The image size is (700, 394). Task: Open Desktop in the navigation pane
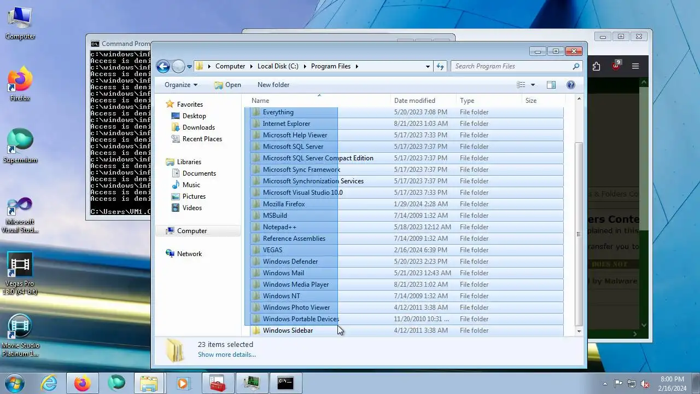194,116
